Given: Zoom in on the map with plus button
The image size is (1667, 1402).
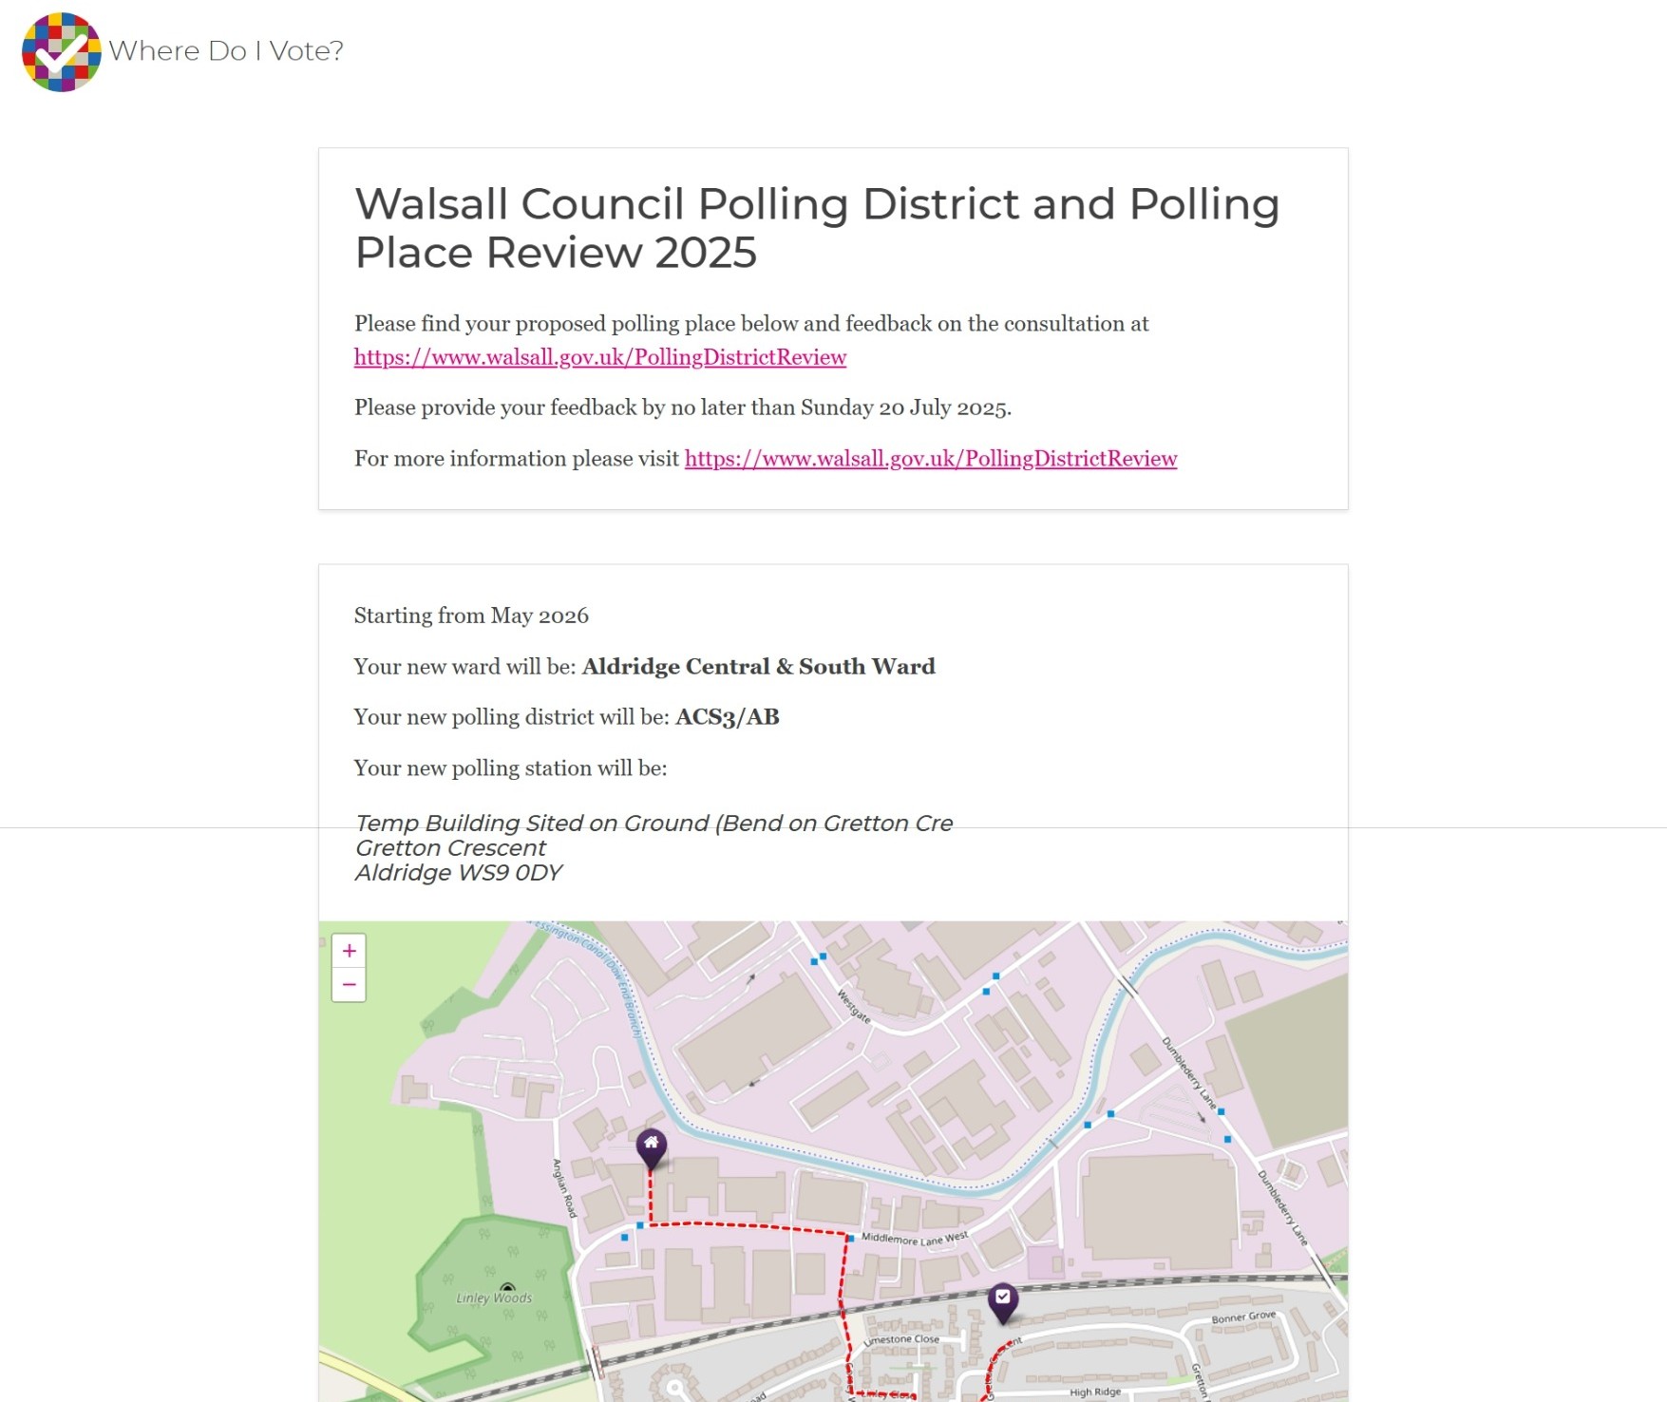Looking at the screenshot, I should pyautogui.click(x=350, y=951).
